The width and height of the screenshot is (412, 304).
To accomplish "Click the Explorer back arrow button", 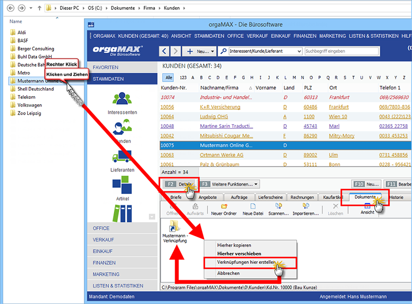I will (x=11, y=8).
